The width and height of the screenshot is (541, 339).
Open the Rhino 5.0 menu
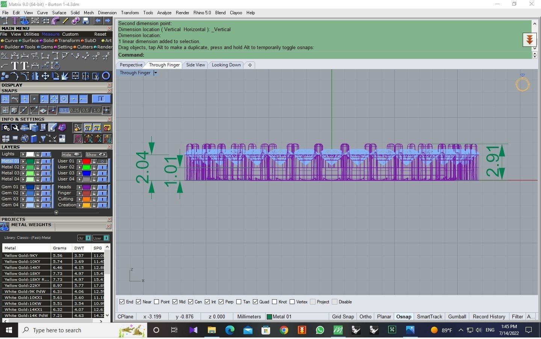coord(202,13)
